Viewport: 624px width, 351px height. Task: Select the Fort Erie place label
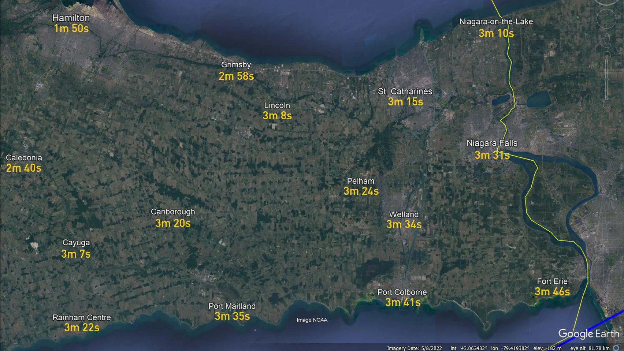552,281
